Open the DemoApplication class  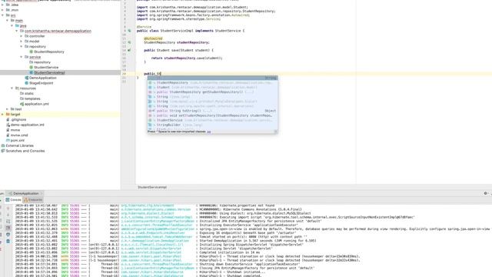click(43, 78)
